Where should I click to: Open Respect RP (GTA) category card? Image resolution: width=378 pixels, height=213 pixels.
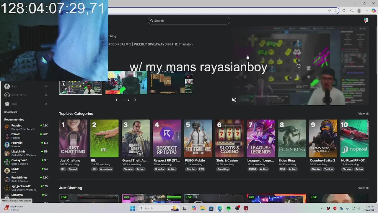tap(167, 138)
